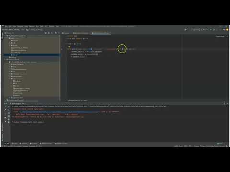
Task: Hide the Project panel with the minus icon
Action: [59, 33]
